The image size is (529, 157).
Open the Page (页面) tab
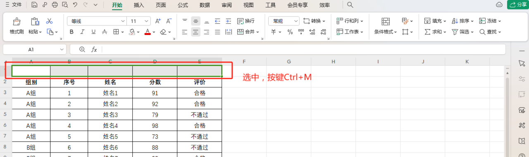[x=161, y=5]
